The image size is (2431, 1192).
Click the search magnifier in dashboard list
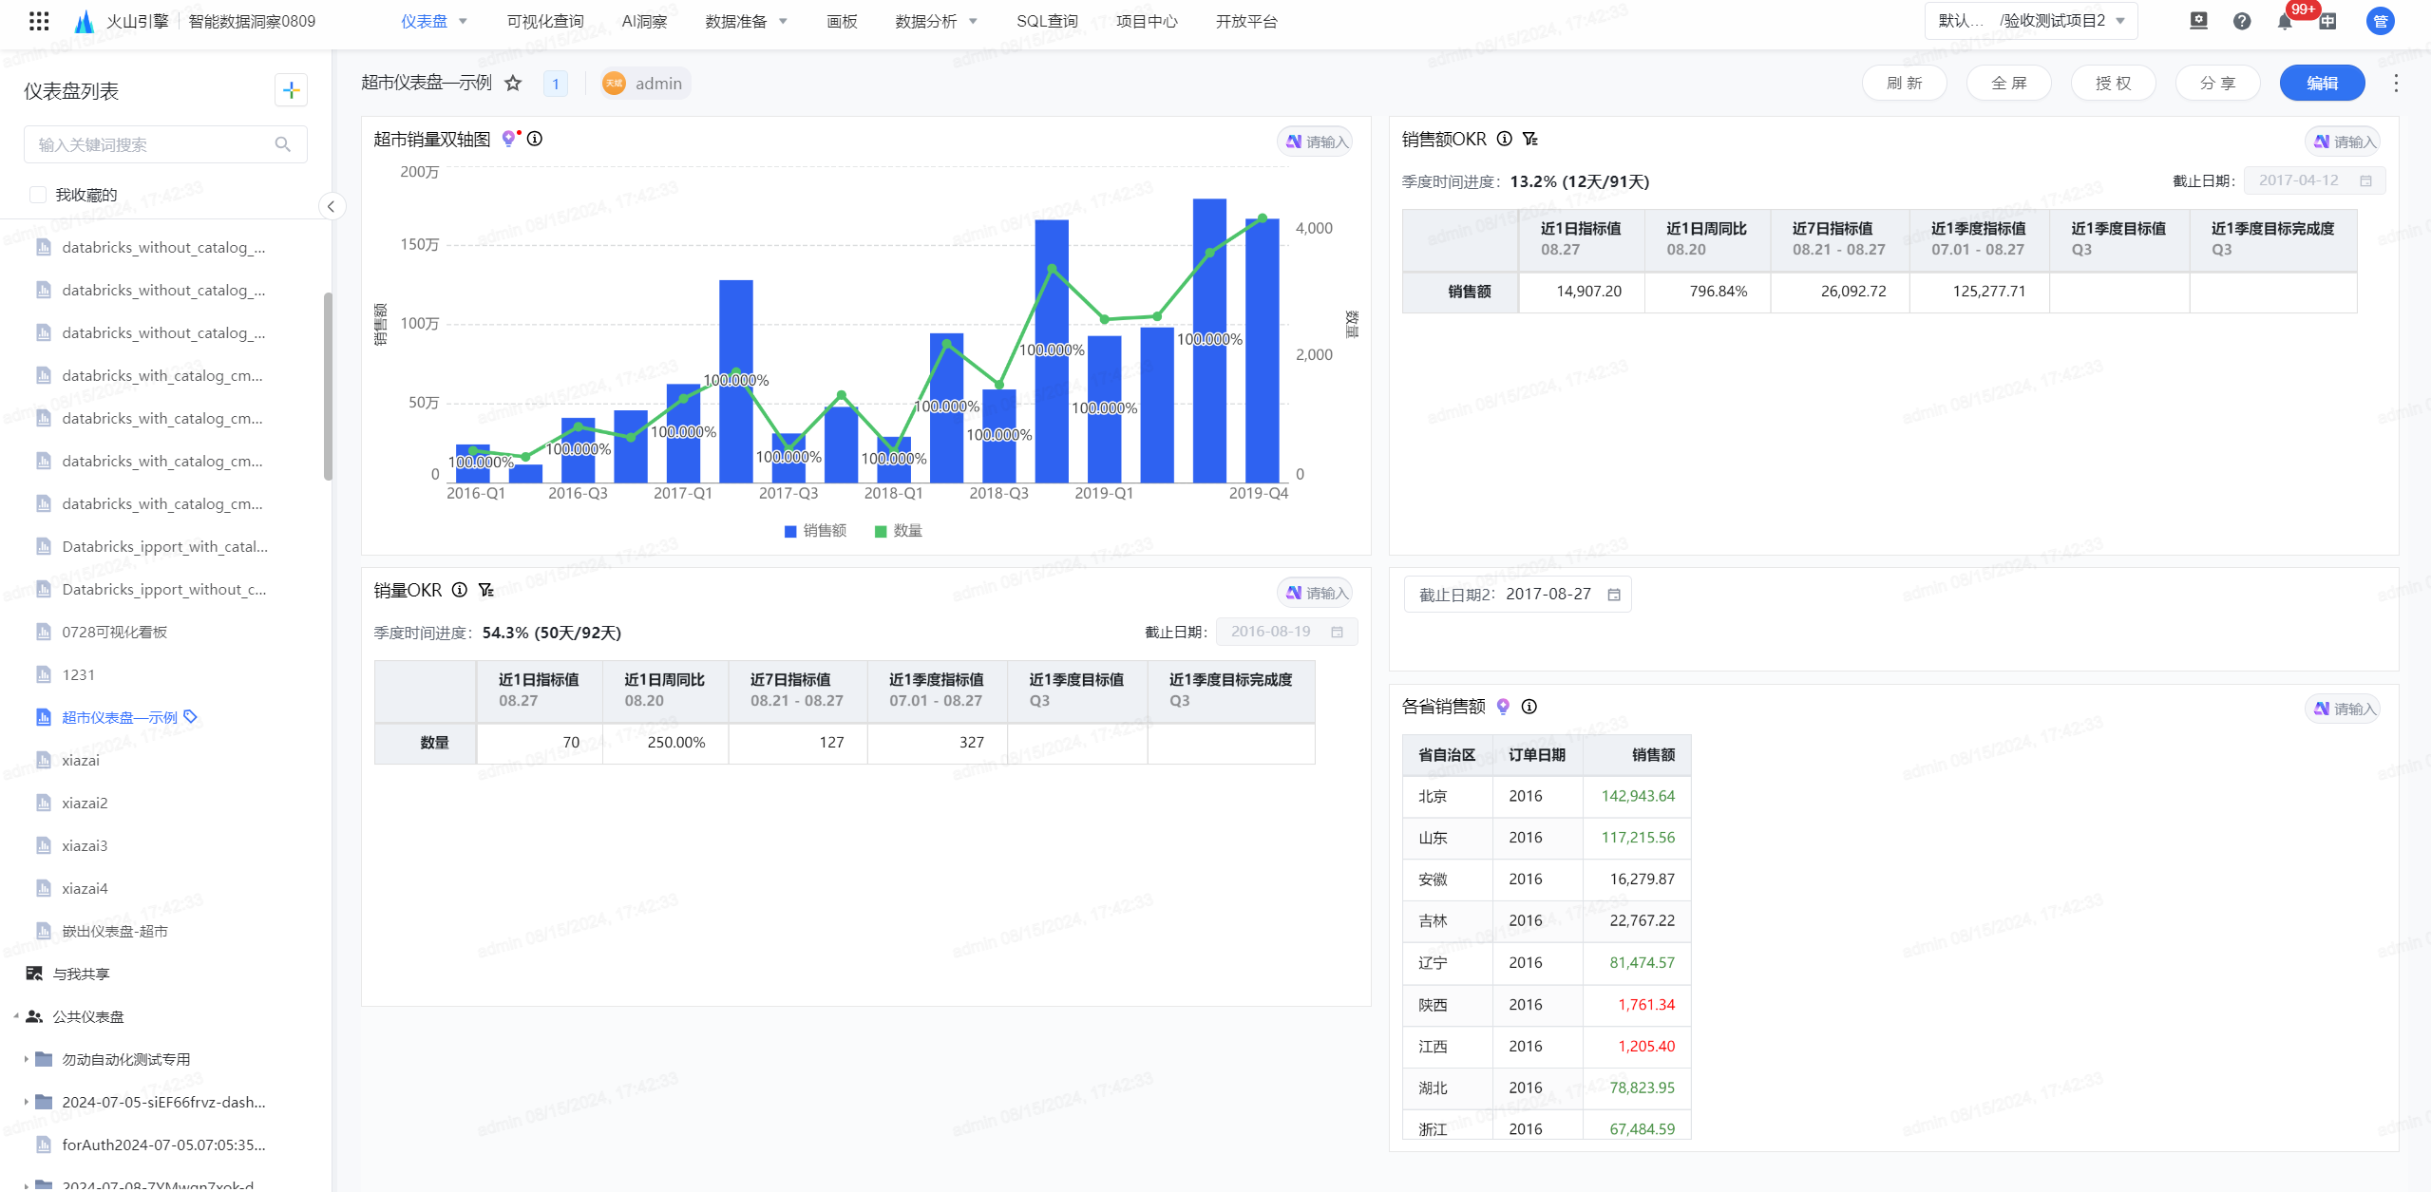tap(282, 144)
